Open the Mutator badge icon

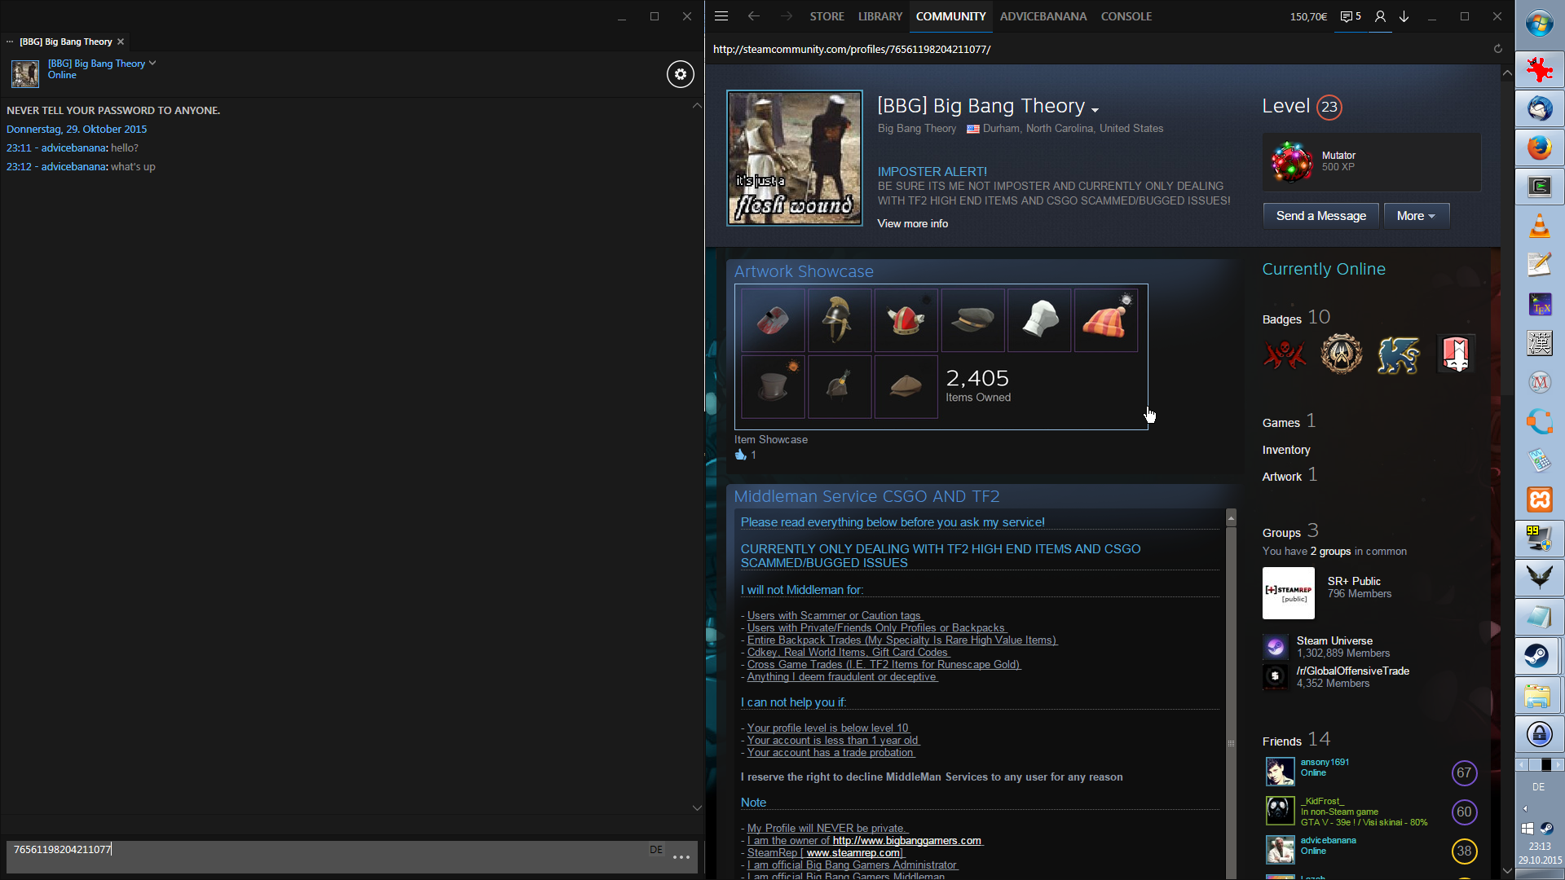coord(1292,161)
